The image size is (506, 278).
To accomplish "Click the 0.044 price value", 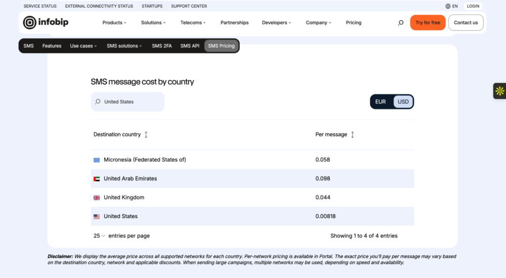I will point(323,197).
